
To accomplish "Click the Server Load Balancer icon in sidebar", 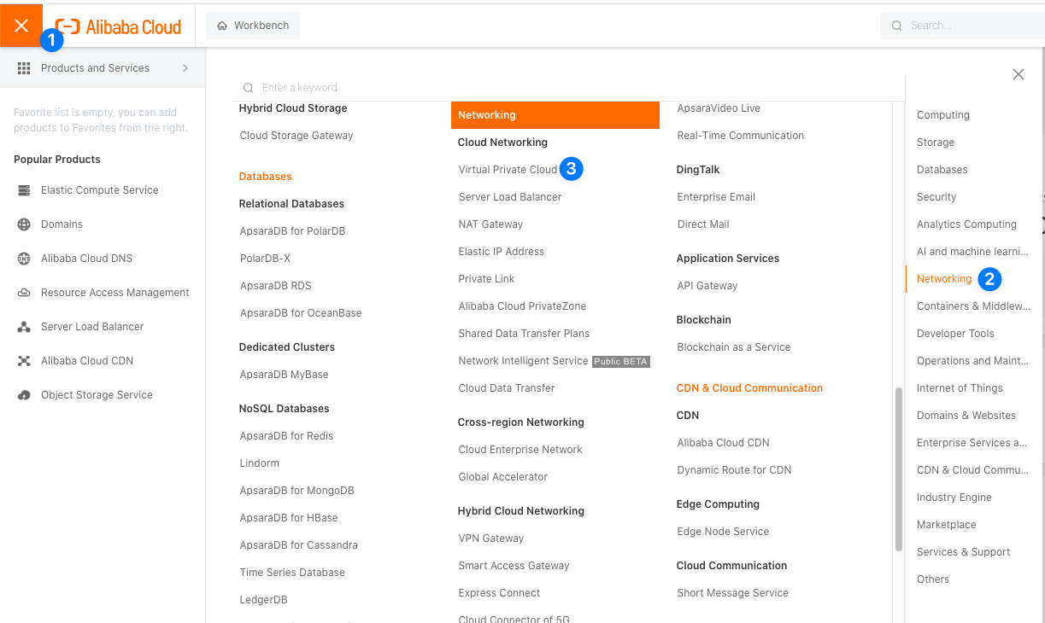I will (x=24, y=327).
